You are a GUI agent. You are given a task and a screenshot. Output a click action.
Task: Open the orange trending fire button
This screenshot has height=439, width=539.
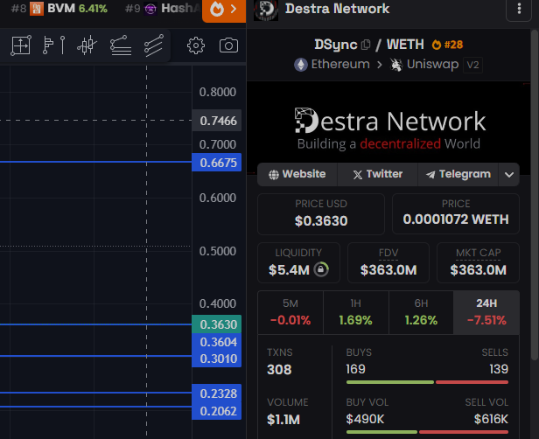click(224, 10)
